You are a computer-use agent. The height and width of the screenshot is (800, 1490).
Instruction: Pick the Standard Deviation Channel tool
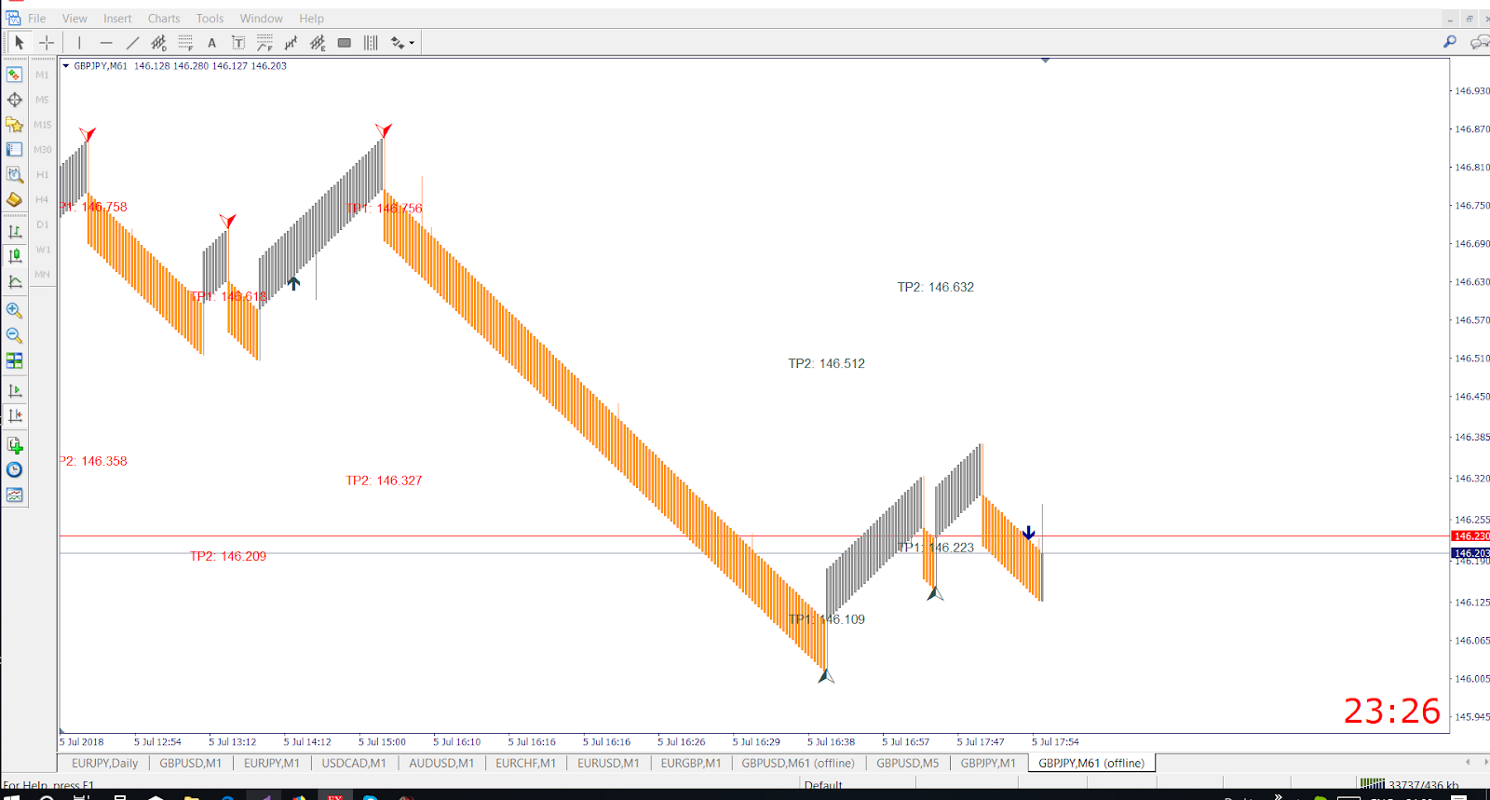pyautogui.click(x=158, y=42)
